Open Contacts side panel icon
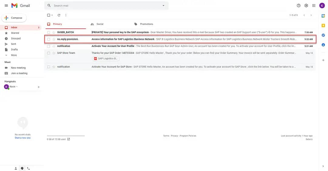Screen dimensions: 328x171 coord(323,45)
